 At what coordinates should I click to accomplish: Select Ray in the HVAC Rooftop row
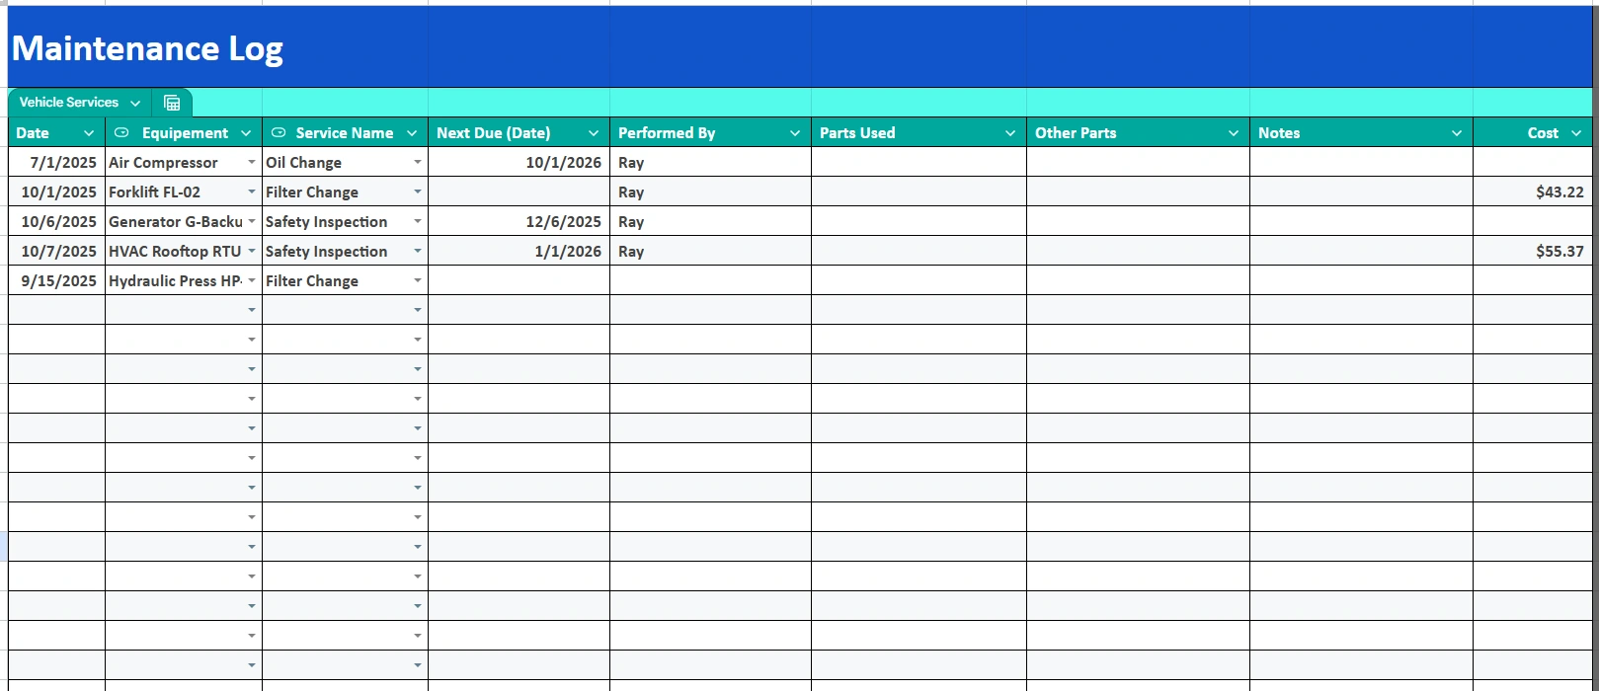[x=710, y=251]
